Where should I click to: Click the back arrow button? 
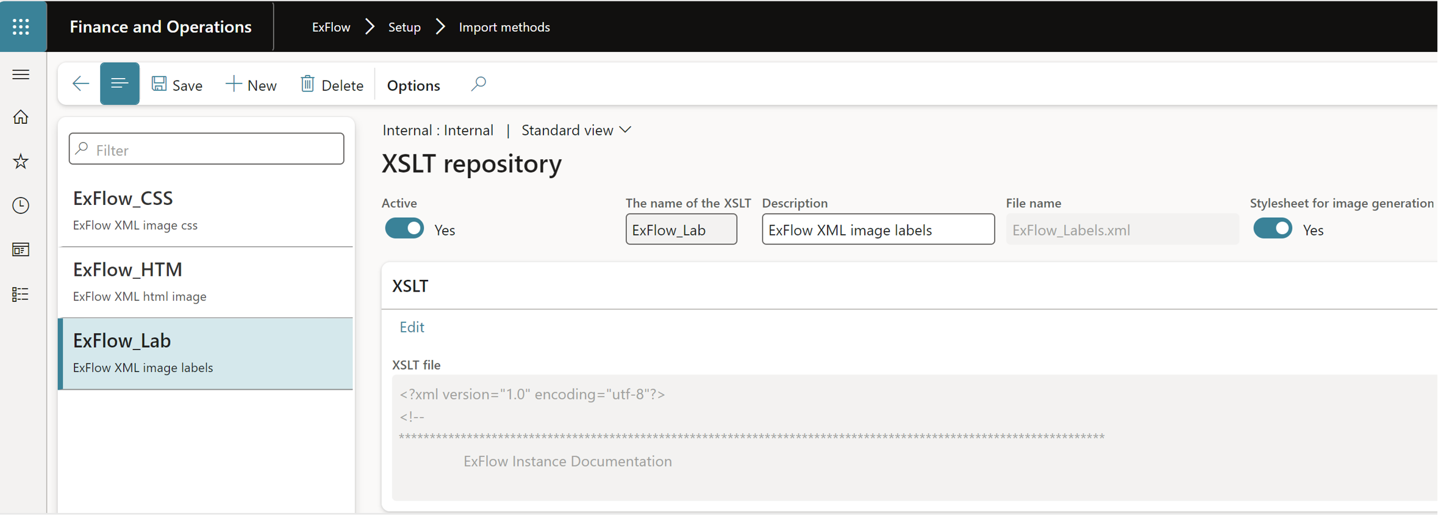80,84
